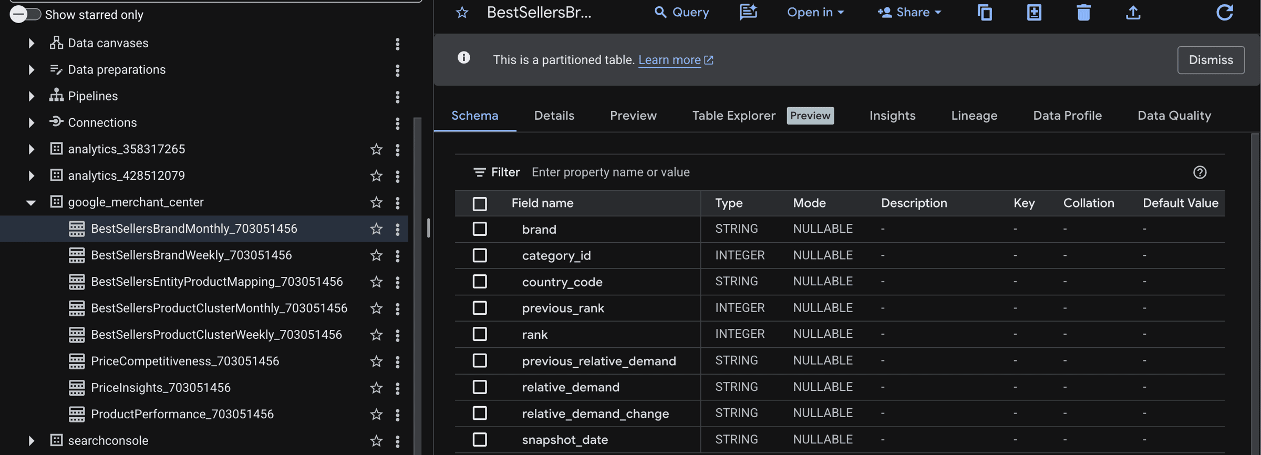This screenshot has width=1261, height=455.
Task: Click the delete table trash icon
Action: pos(1083,13)
